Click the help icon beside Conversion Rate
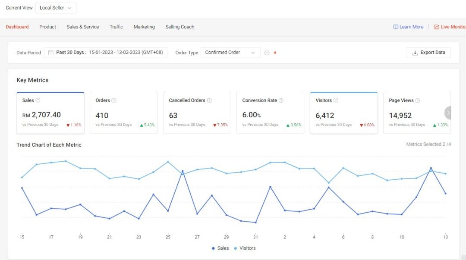This screenshot has width=466, height=260. click(x=281, y=100)
